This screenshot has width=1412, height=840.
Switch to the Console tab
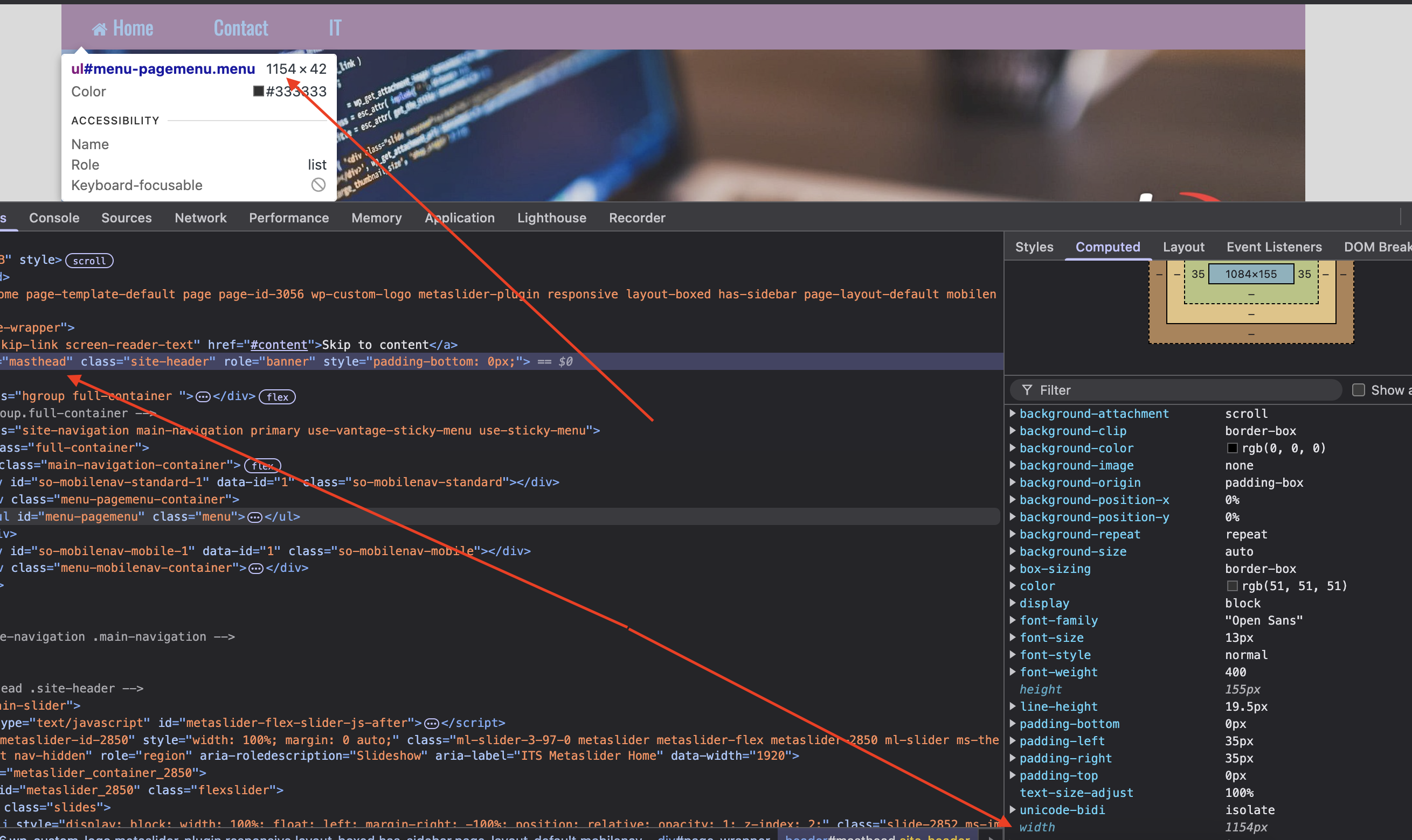coord(54,218)
